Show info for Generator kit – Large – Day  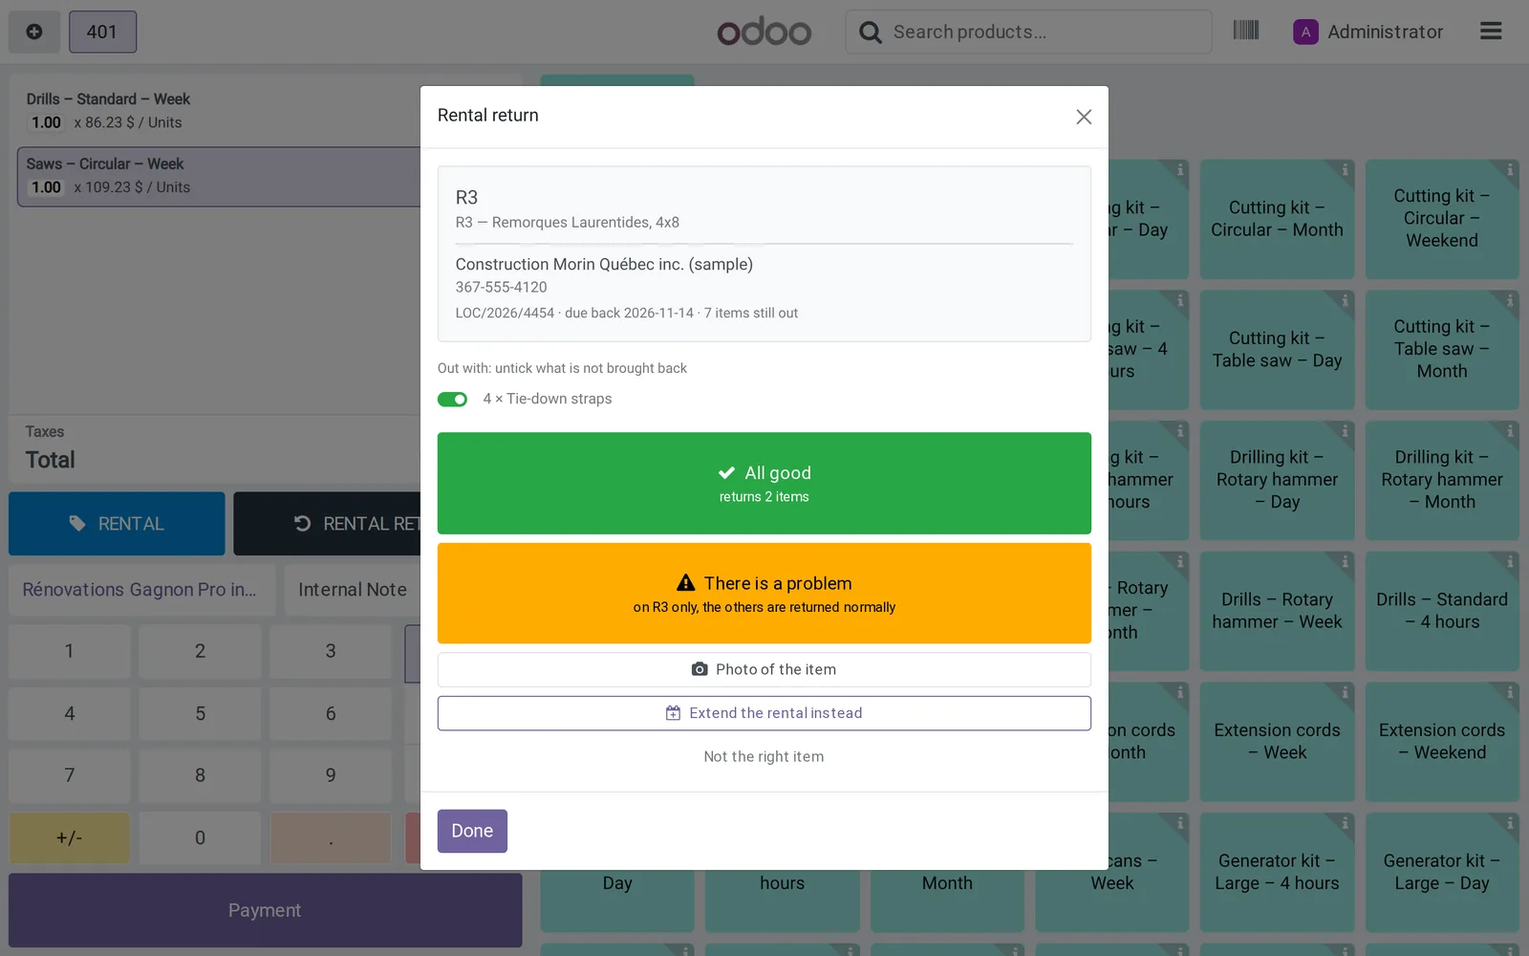[1510, 823]
